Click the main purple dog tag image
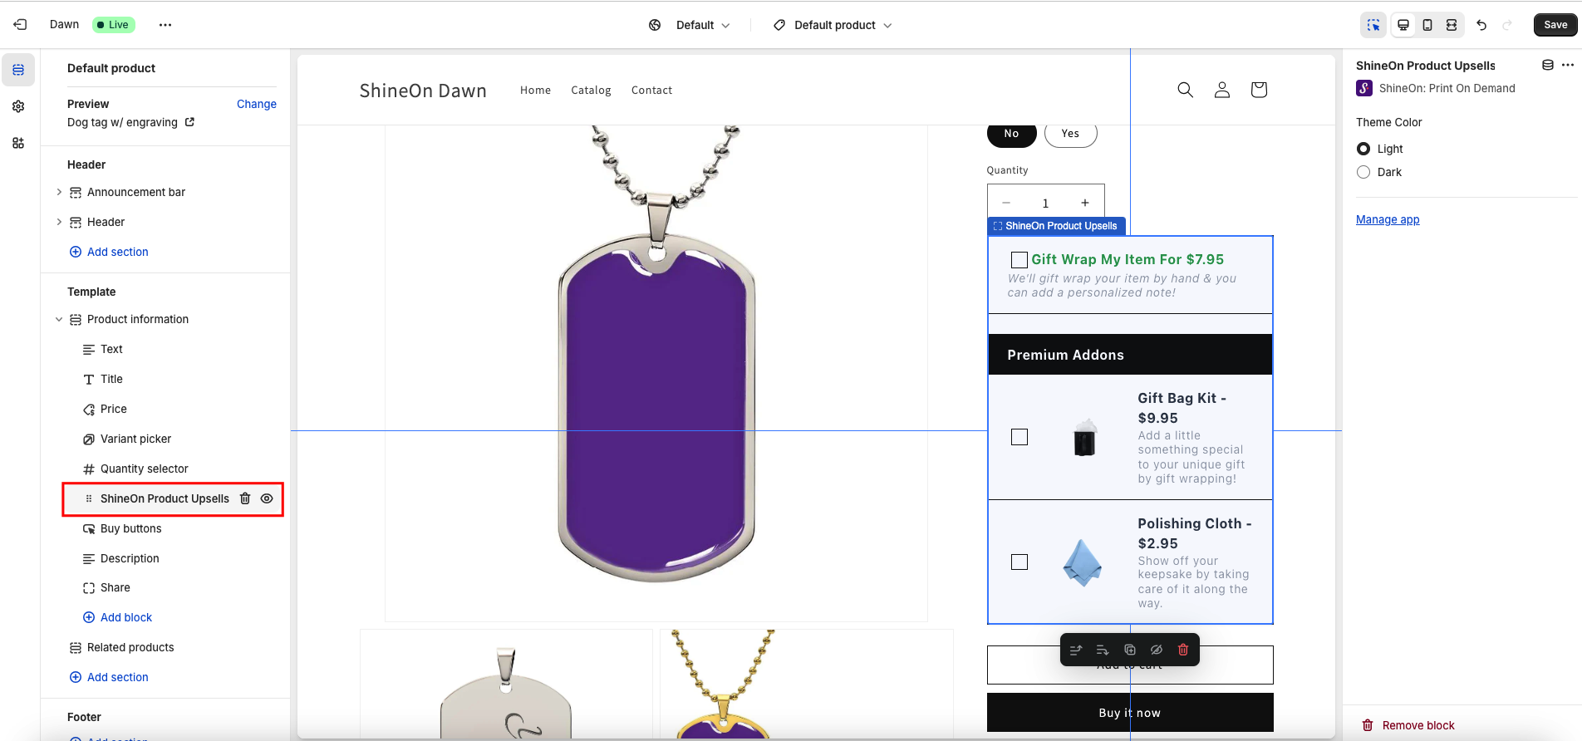This screenshot has height=741, width=1582. coord(656,372)
